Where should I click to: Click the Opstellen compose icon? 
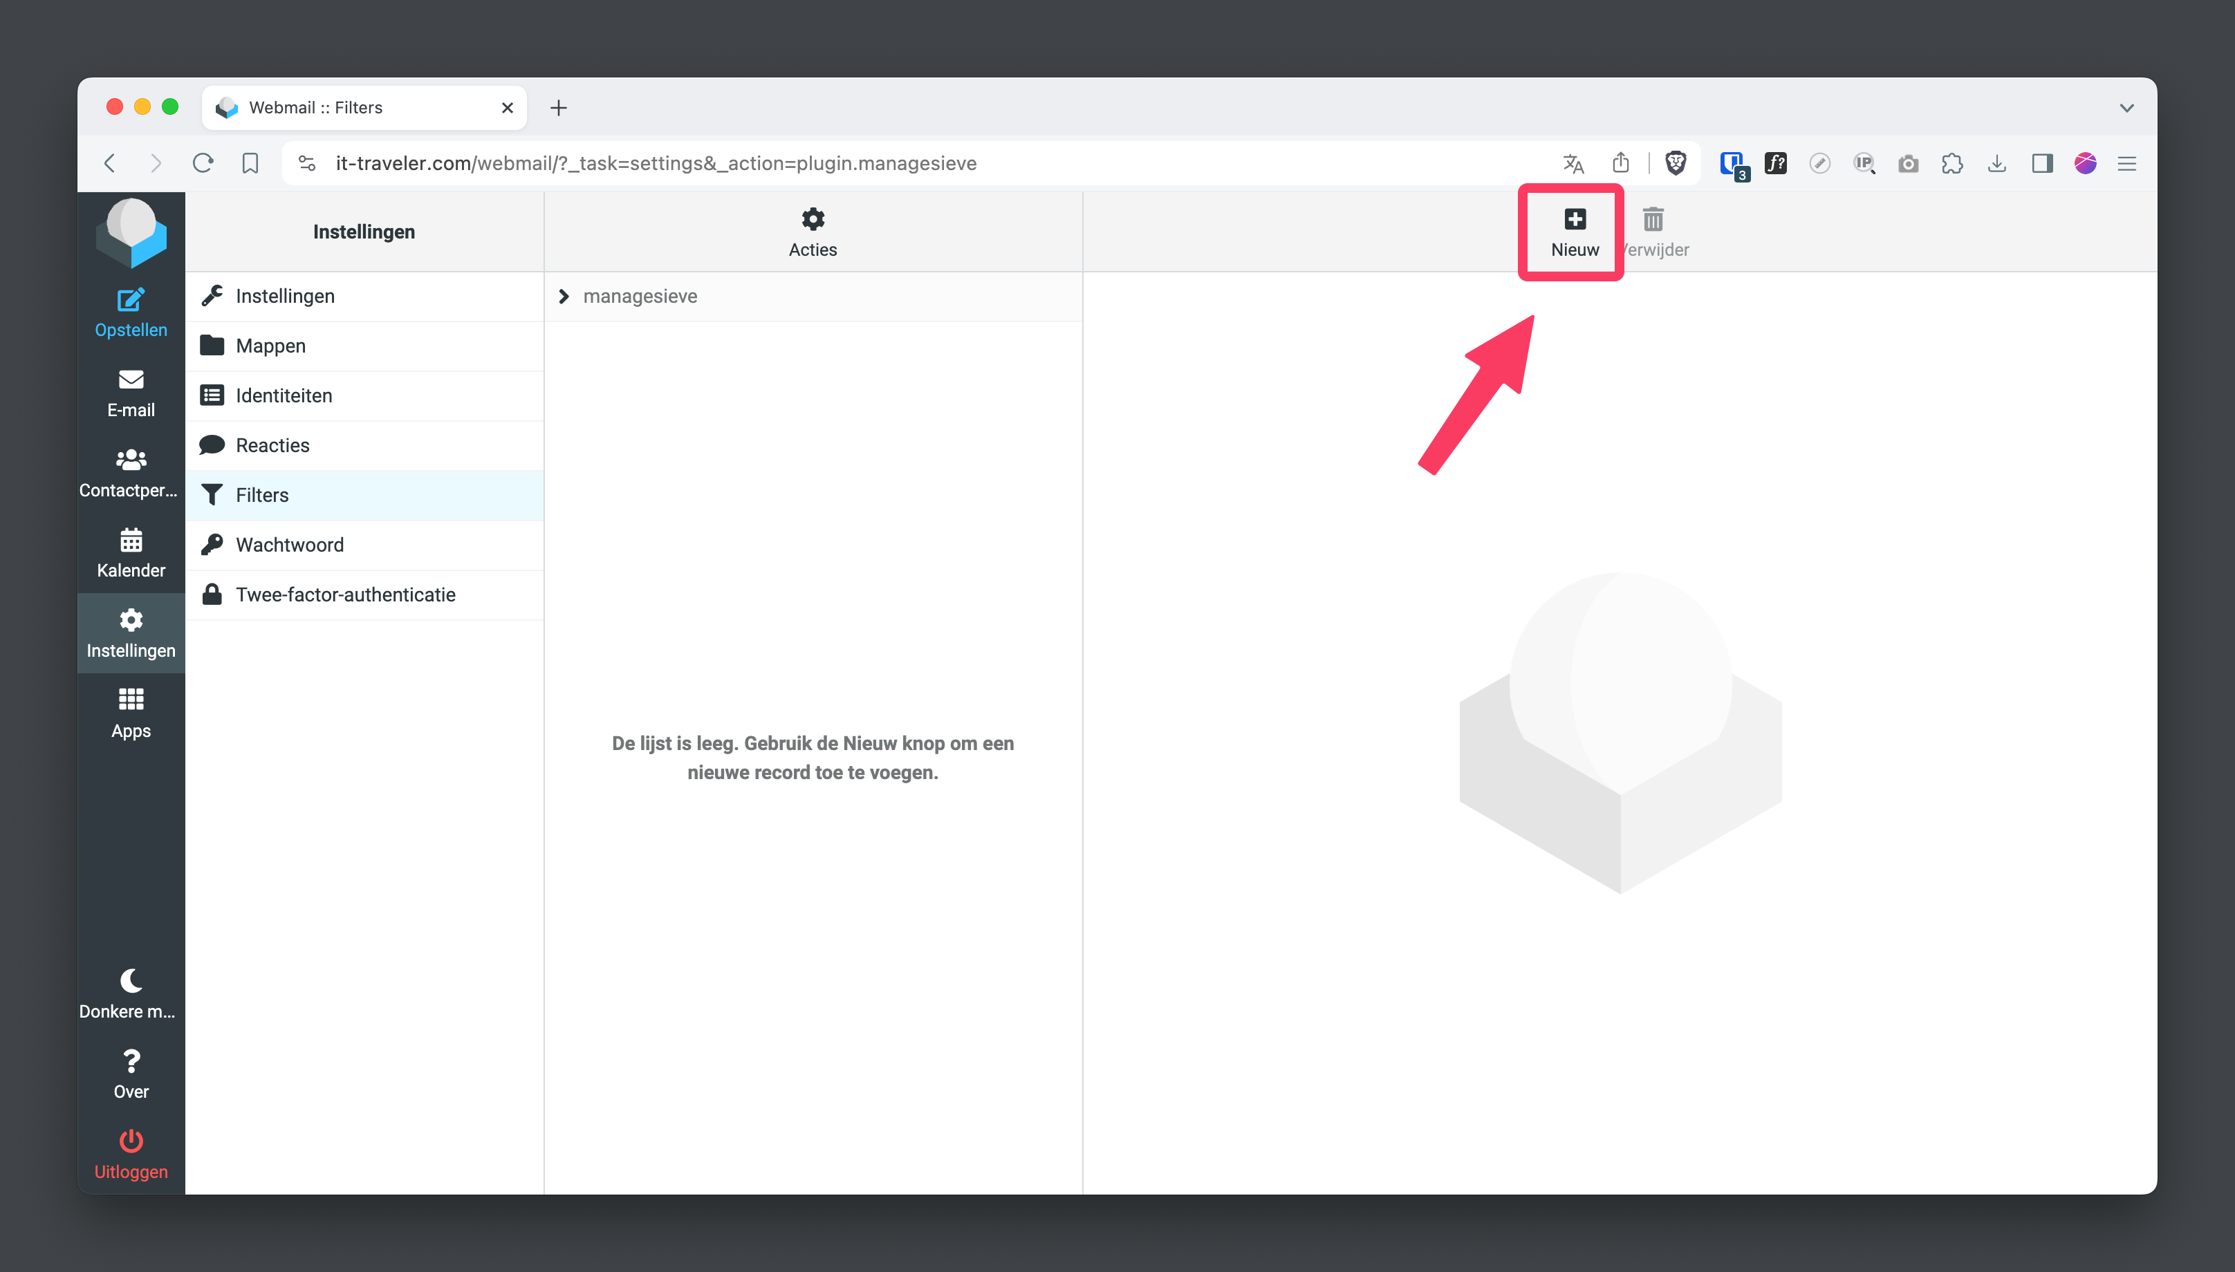coord(131,301)
